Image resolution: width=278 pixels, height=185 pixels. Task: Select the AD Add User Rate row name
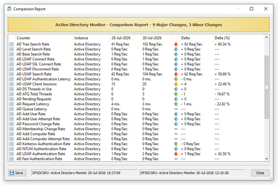pos(31,114)
